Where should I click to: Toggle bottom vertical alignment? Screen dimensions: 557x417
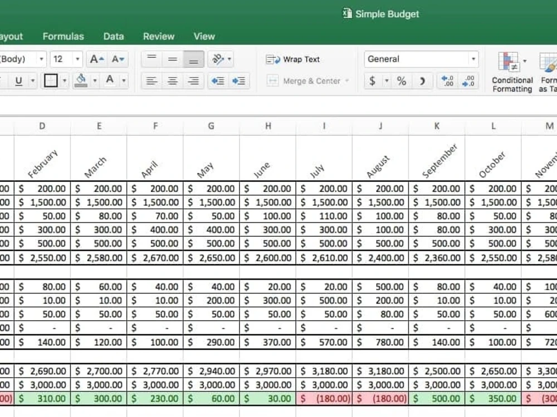click(193, 59)
